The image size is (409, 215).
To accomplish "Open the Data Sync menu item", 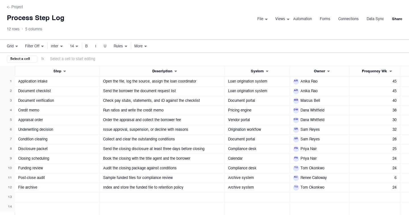I will click(375, 19).
